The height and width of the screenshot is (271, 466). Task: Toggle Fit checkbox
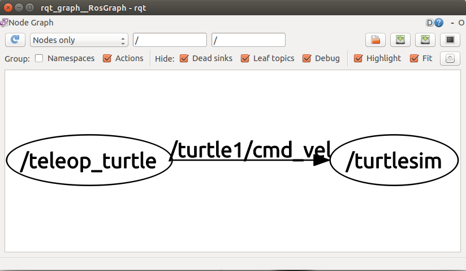tap(415, 58)
